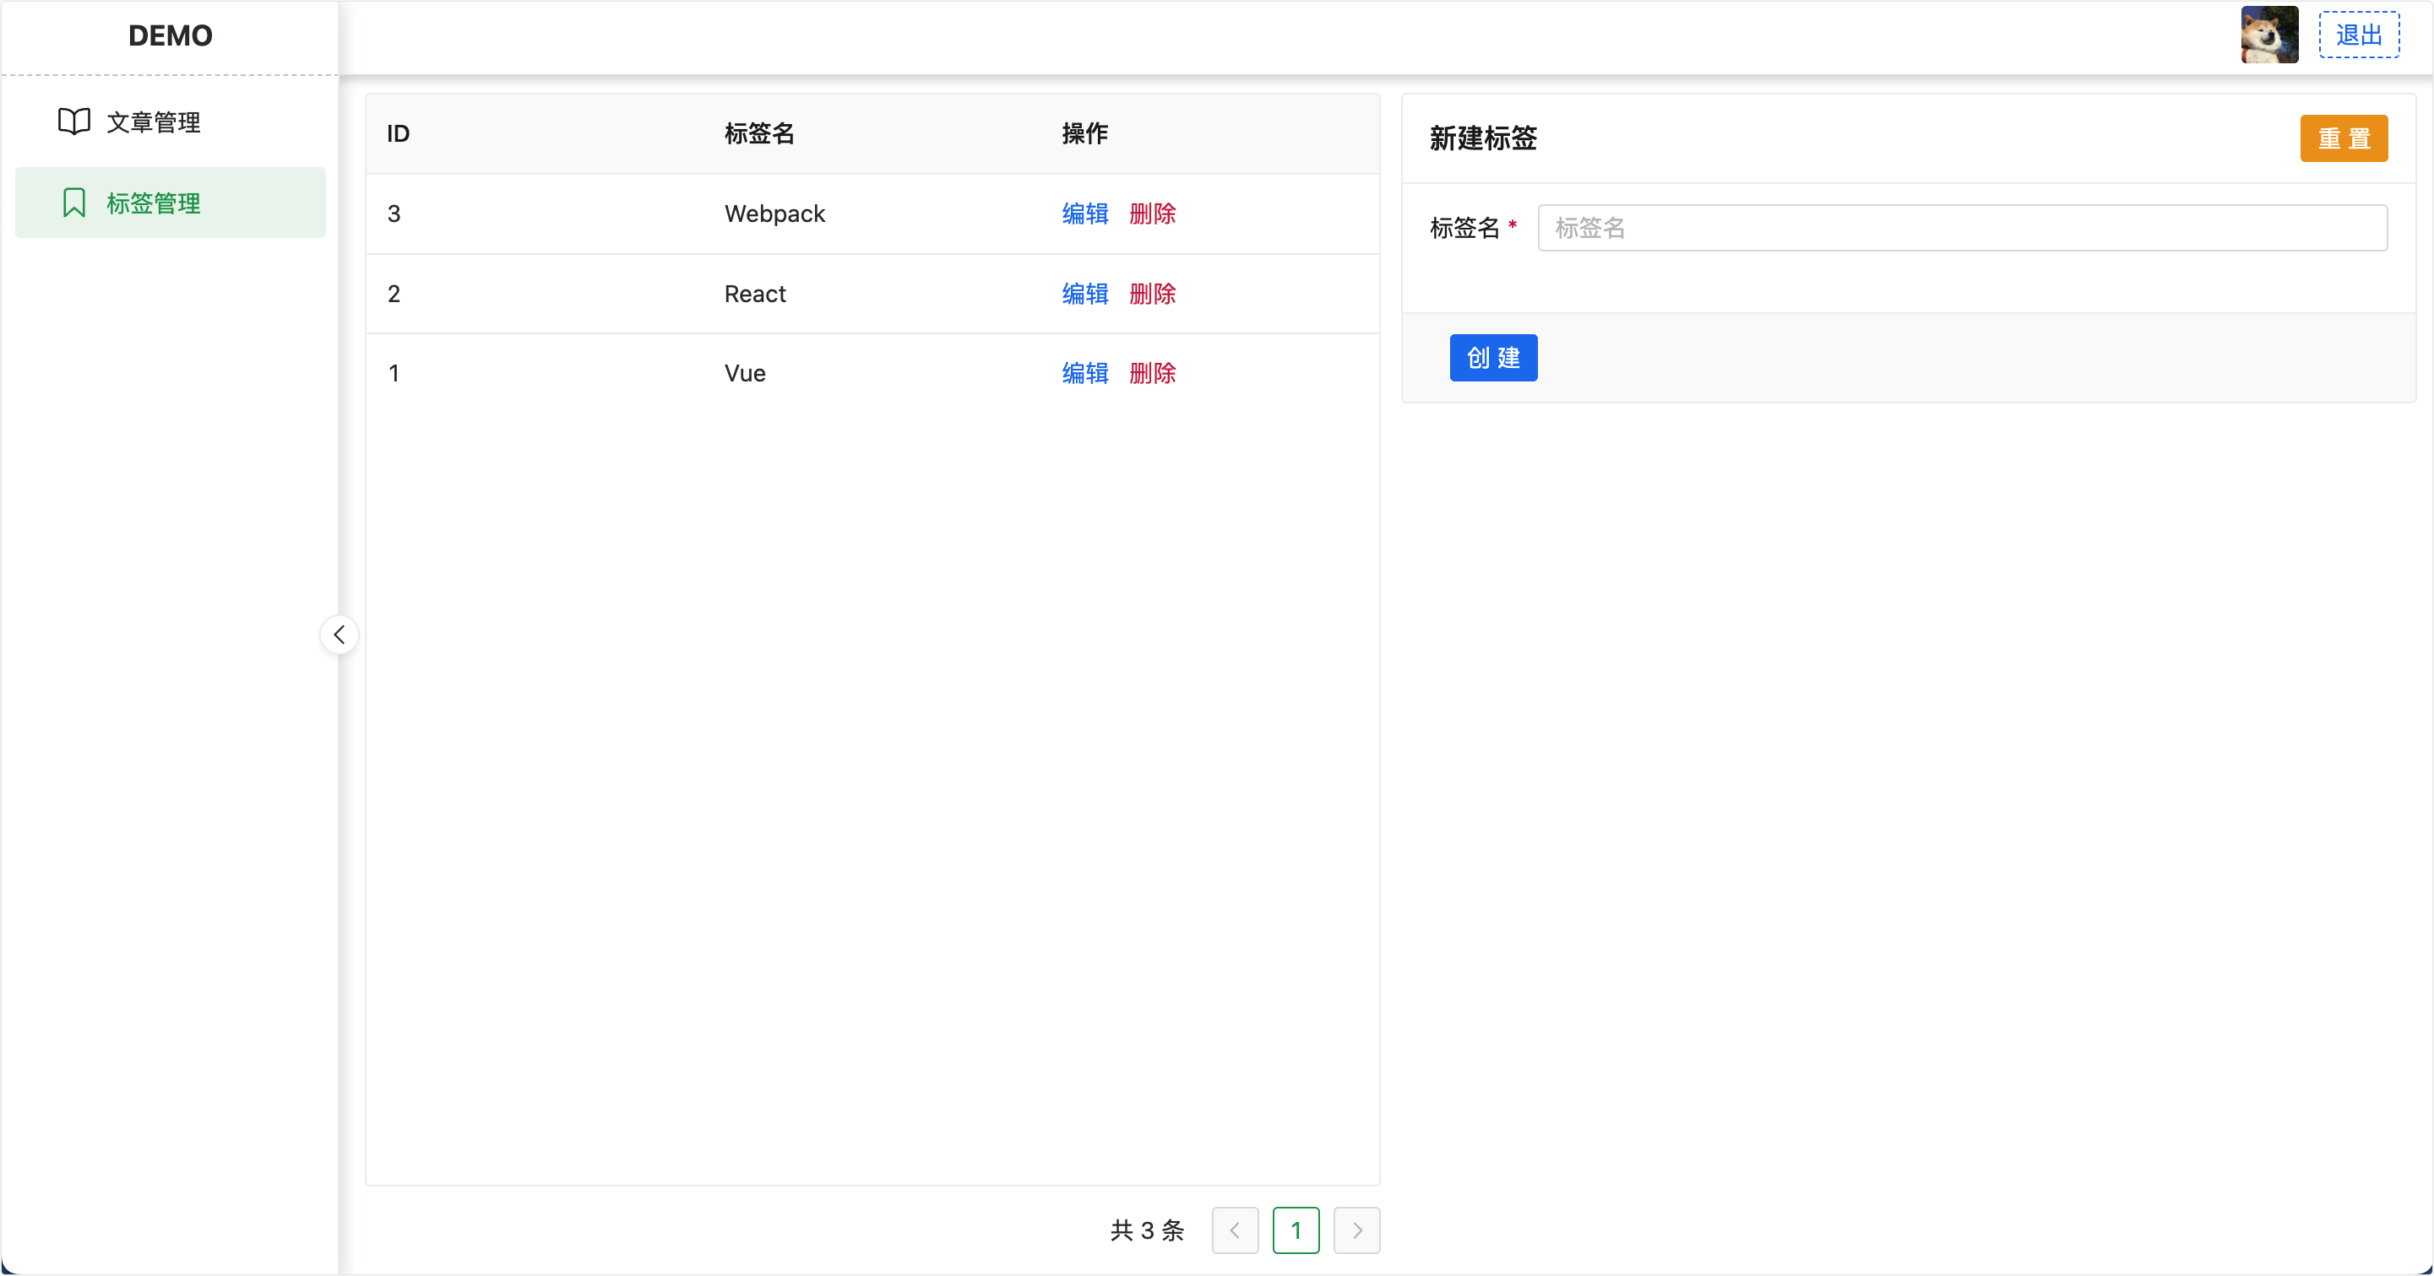Screen dimensions: 2434x1276
Task: Delete the Vue tag
Action: coord(1153,373)
